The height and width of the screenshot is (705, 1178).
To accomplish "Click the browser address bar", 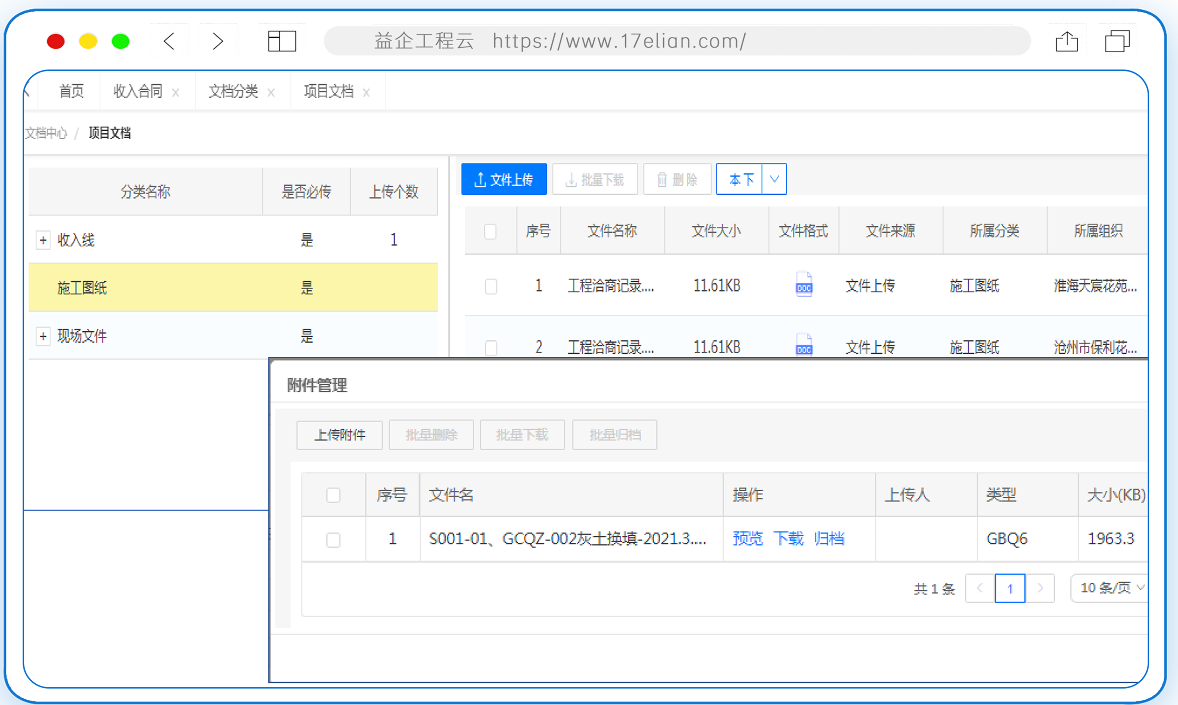I will (x=677, y=41).
